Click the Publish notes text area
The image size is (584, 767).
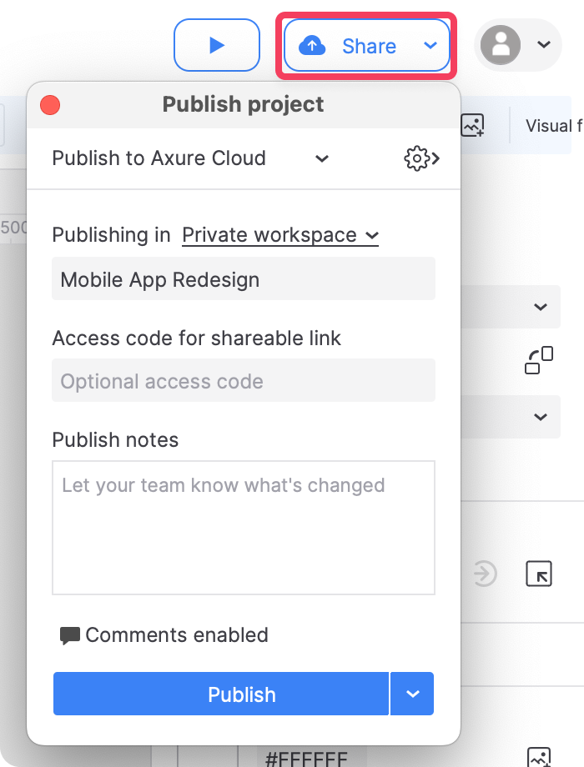[243, 527]
